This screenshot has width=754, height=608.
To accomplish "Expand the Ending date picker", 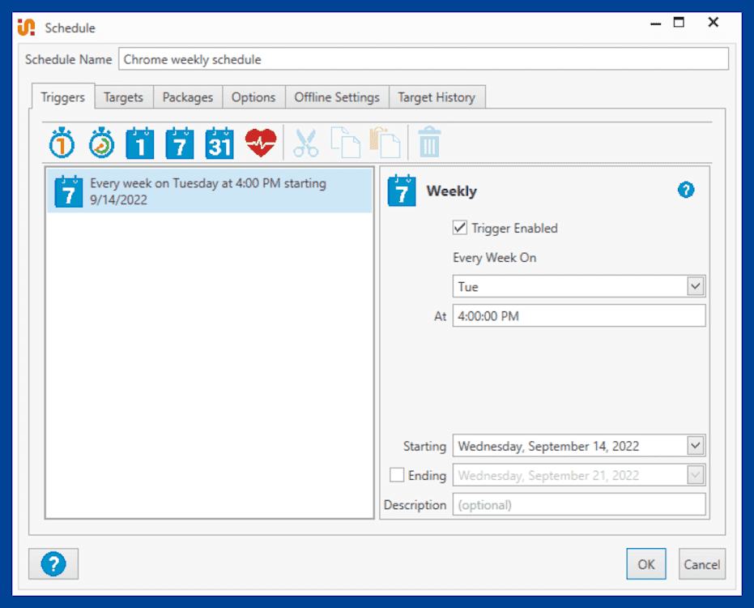I will click(695, 475).
